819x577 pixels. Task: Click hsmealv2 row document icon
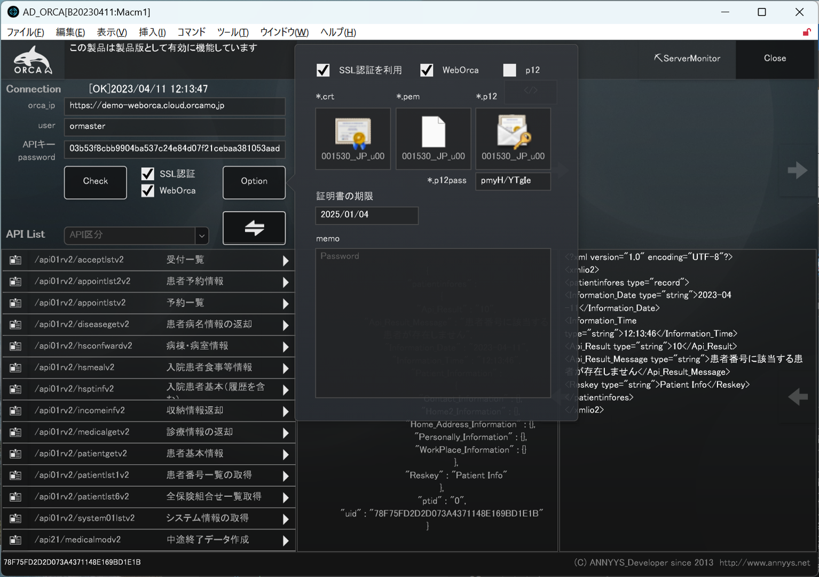click(15, 368)
